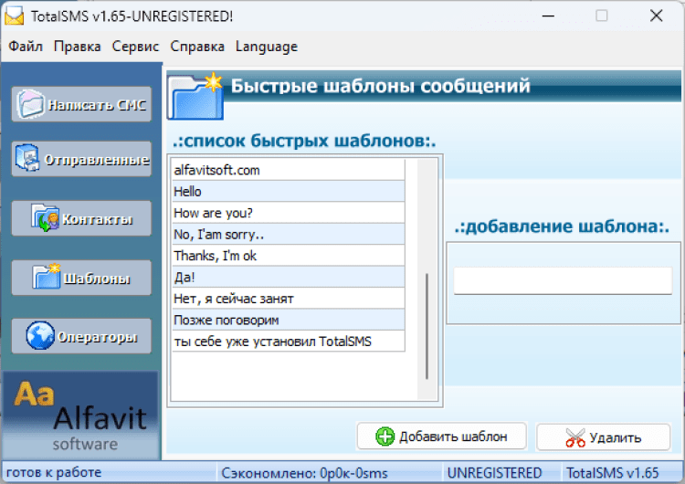Image resolution: width=685 pixels, height=484 pixels.
Task: Open the Правка menu
Action: pos(78,47)
